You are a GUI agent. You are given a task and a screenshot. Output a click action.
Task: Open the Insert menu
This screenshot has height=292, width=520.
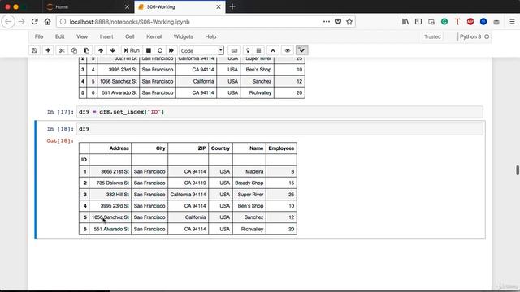[106, 36]
